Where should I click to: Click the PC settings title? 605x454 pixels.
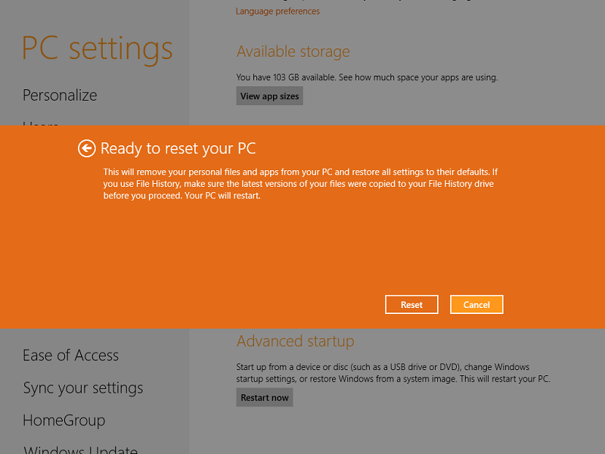[x=97, y=48]
